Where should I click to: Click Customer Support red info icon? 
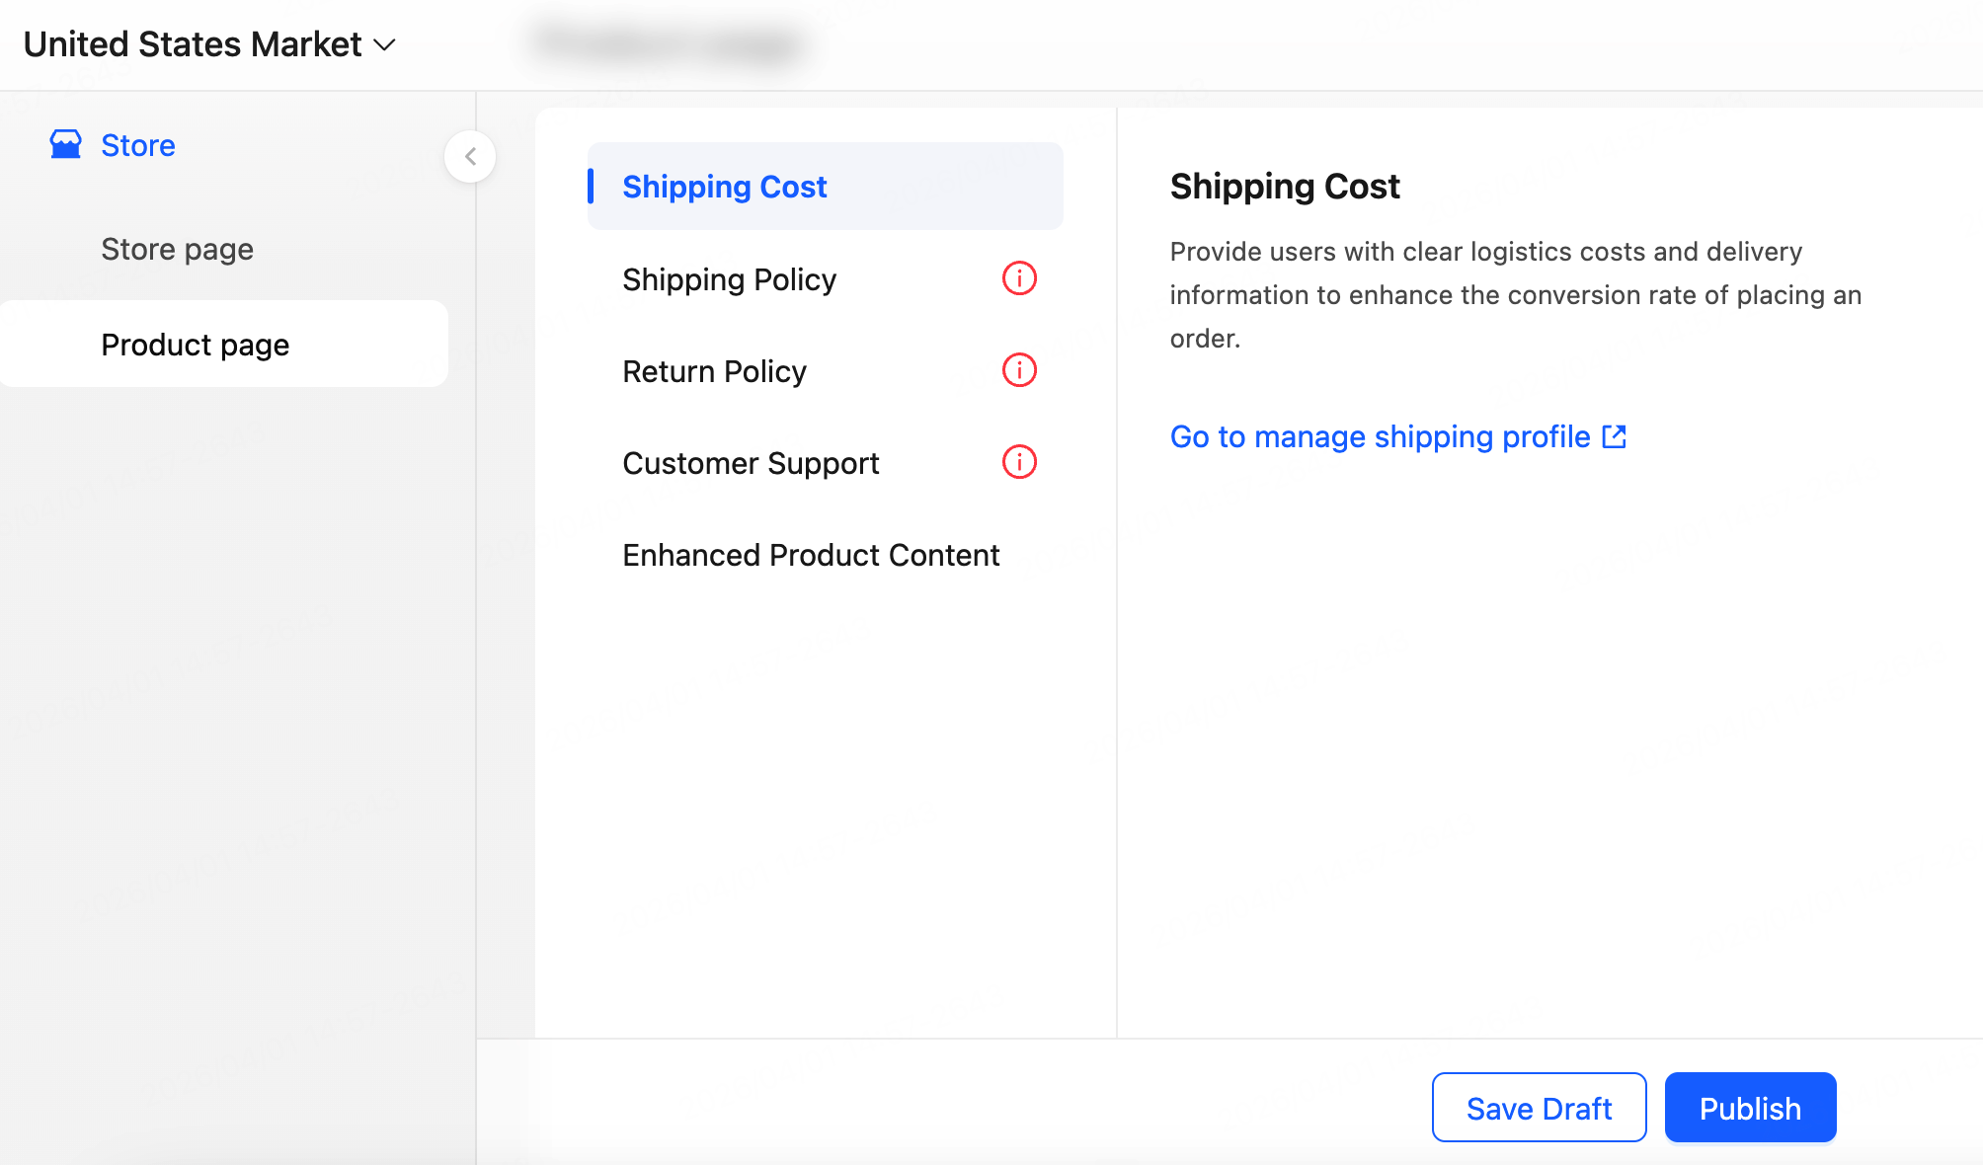(x=1019, y=462)
